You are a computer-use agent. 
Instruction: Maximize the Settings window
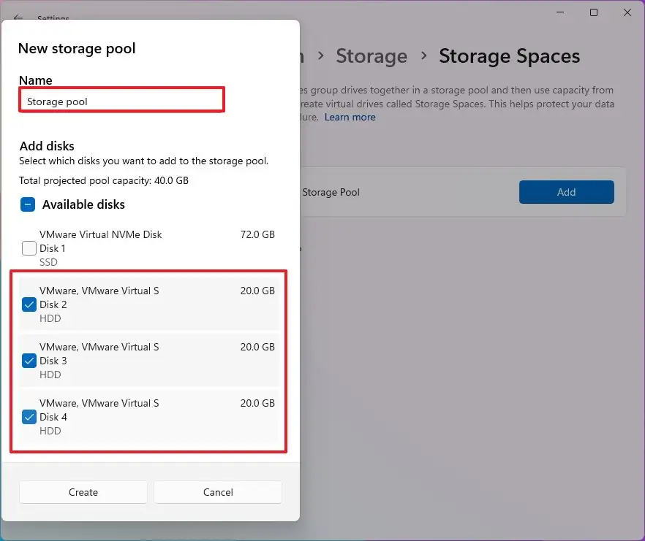pos(593,12)
